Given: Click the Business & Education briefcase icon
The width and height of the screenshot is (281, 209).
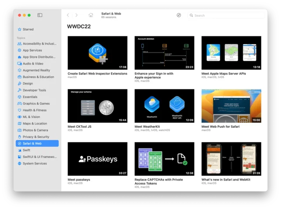Looking at the screenshot, I should tap(19, 77).
